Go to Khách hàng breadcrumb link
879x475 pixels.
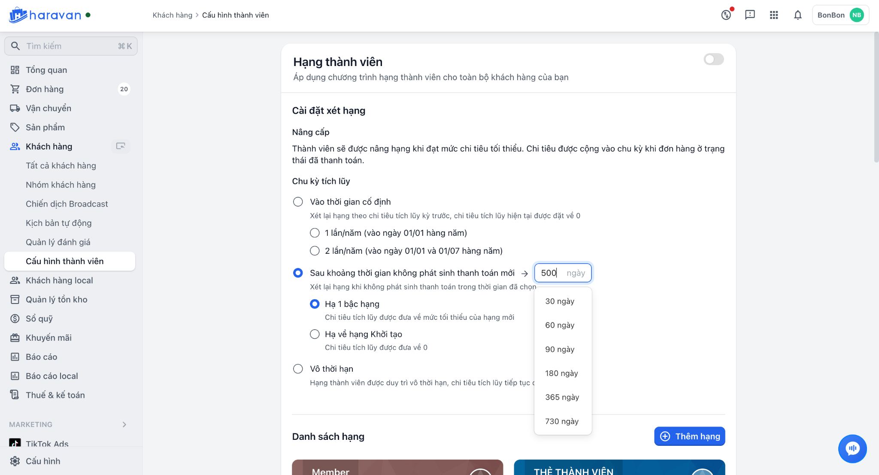pyautogui.click(x=172, y=15)
